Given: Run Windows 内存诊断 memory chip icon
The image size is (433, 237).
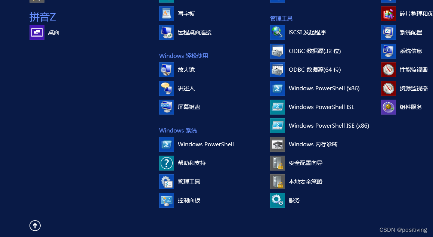Looking at the screenshot, I should pyautogui.click(x=278, y=144).
